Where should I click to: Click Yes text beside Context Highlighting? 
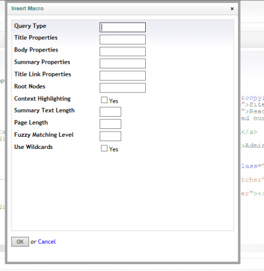(114, 101)
